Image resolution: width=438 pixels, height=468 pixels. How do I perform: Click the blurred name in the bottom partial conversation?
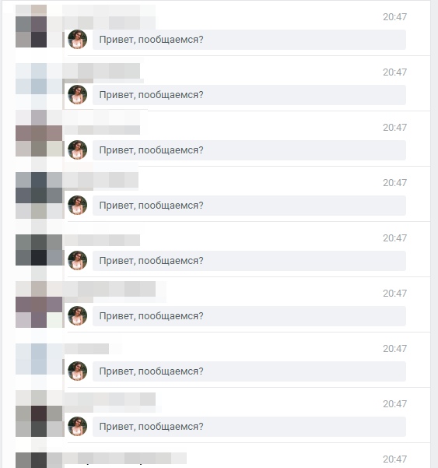[124, 459]
